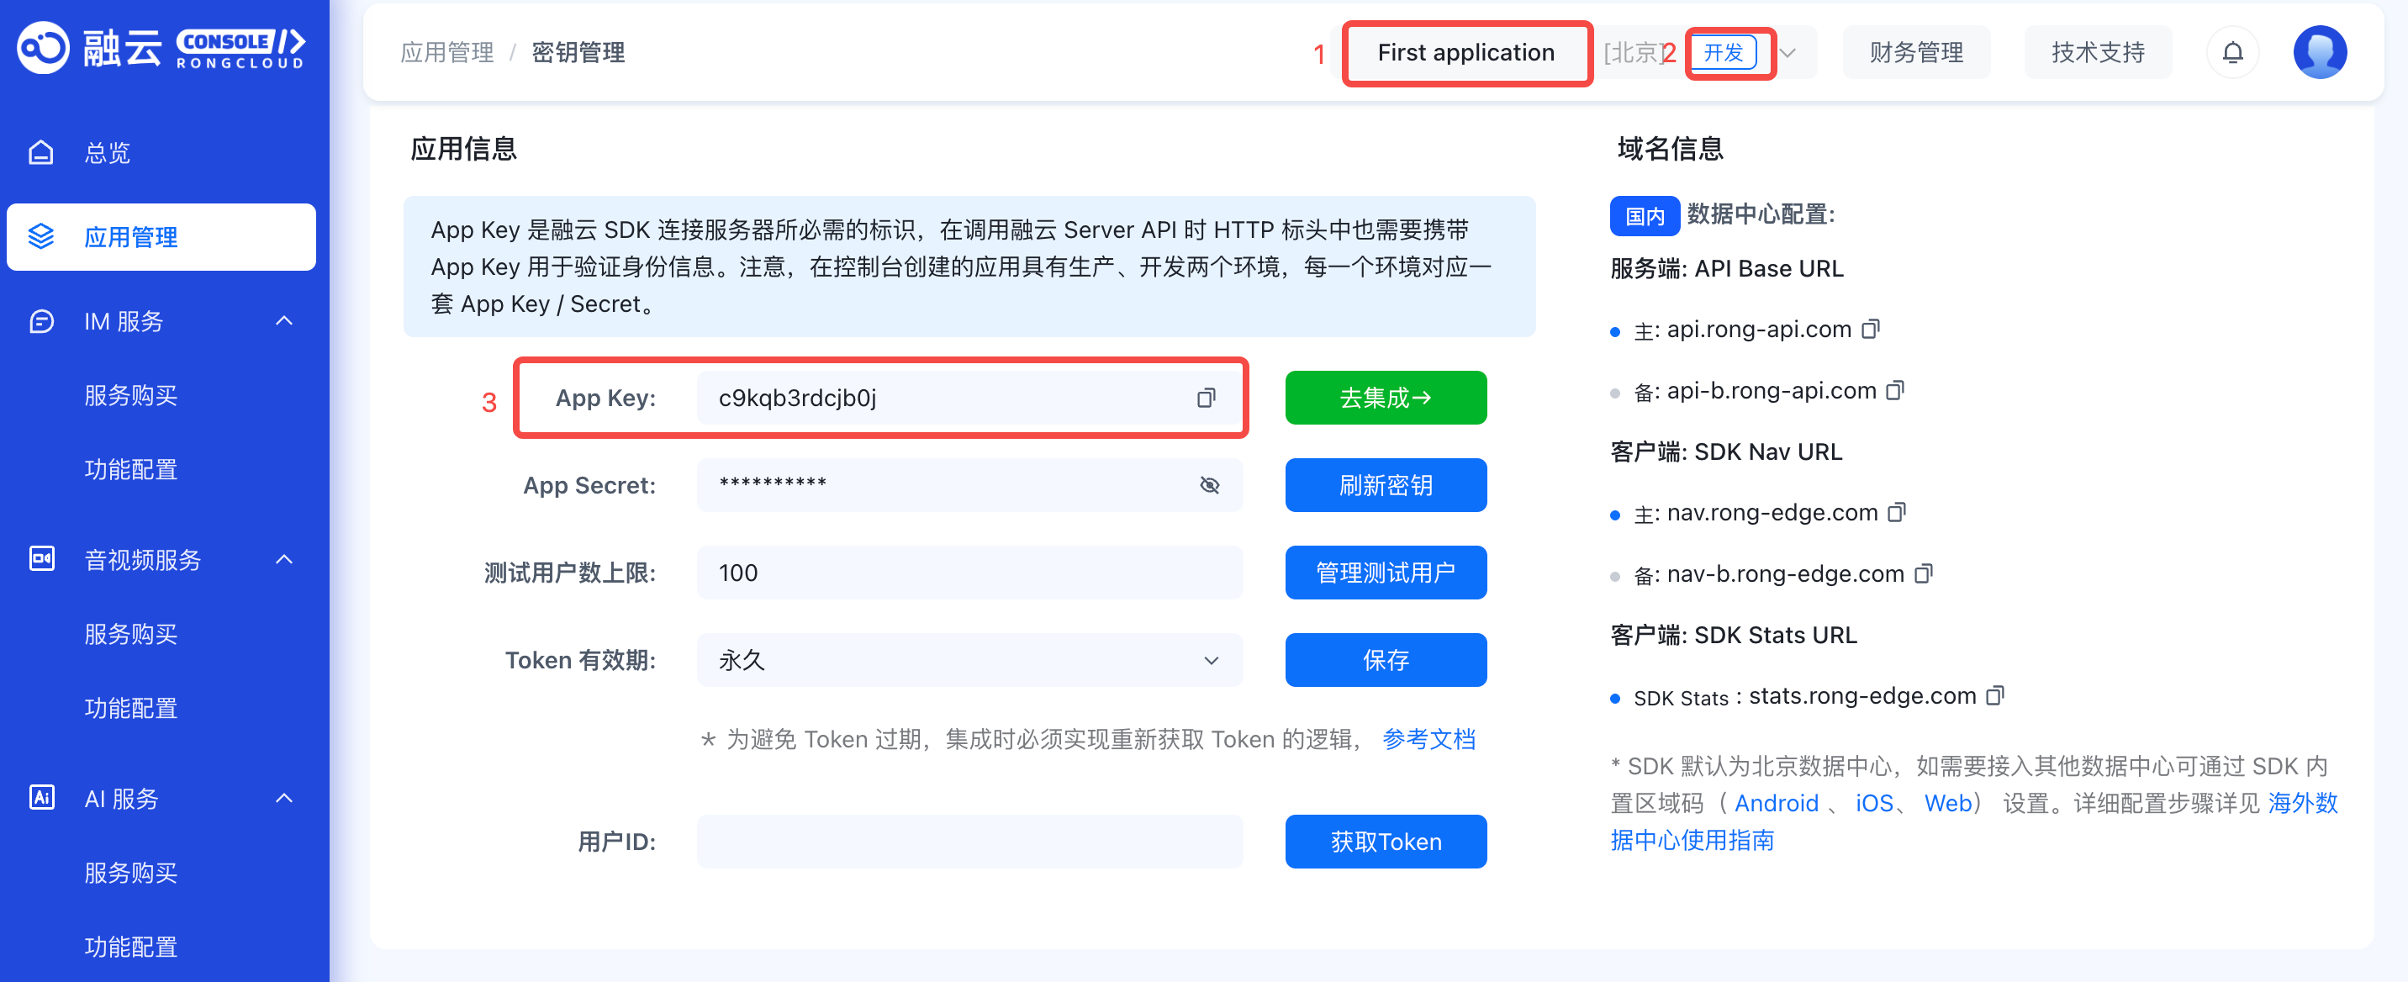Click the 刷新密钥 button

coord(1385,485)
